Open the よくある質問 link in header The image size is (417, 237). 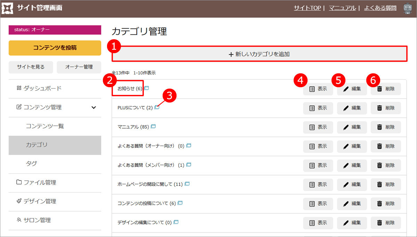pyautogui.click(x=380, y=8)
